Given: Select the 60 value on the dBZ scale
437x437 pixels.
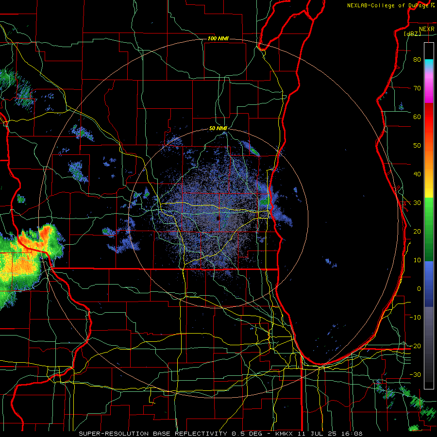Looking at the screenshot, I should click(417, 117).
